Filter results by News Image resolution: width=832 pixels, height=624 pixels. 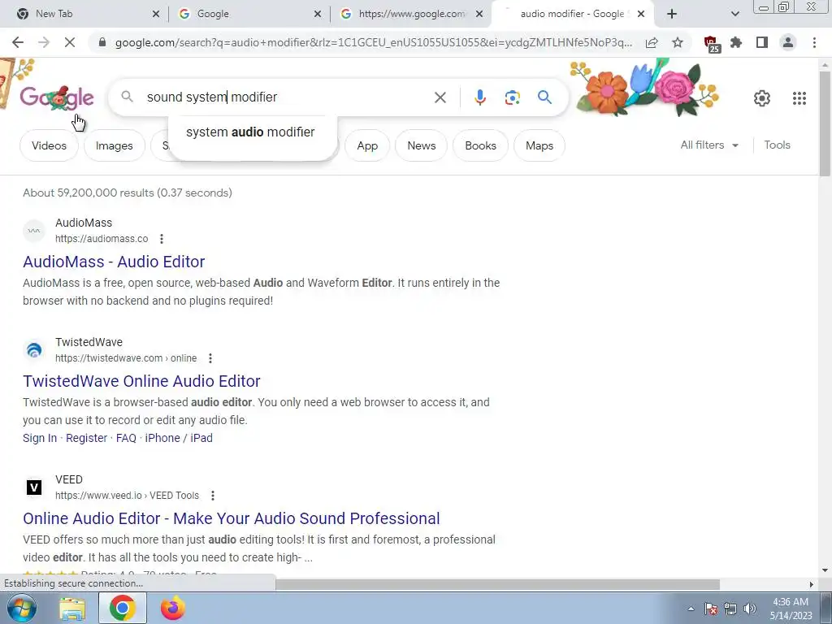pyautogui.click(x=422, y=145)
